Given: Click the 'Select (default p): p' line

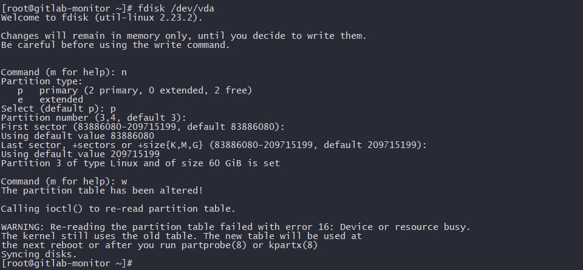Looking at the screenshot, I should (58, 109).
